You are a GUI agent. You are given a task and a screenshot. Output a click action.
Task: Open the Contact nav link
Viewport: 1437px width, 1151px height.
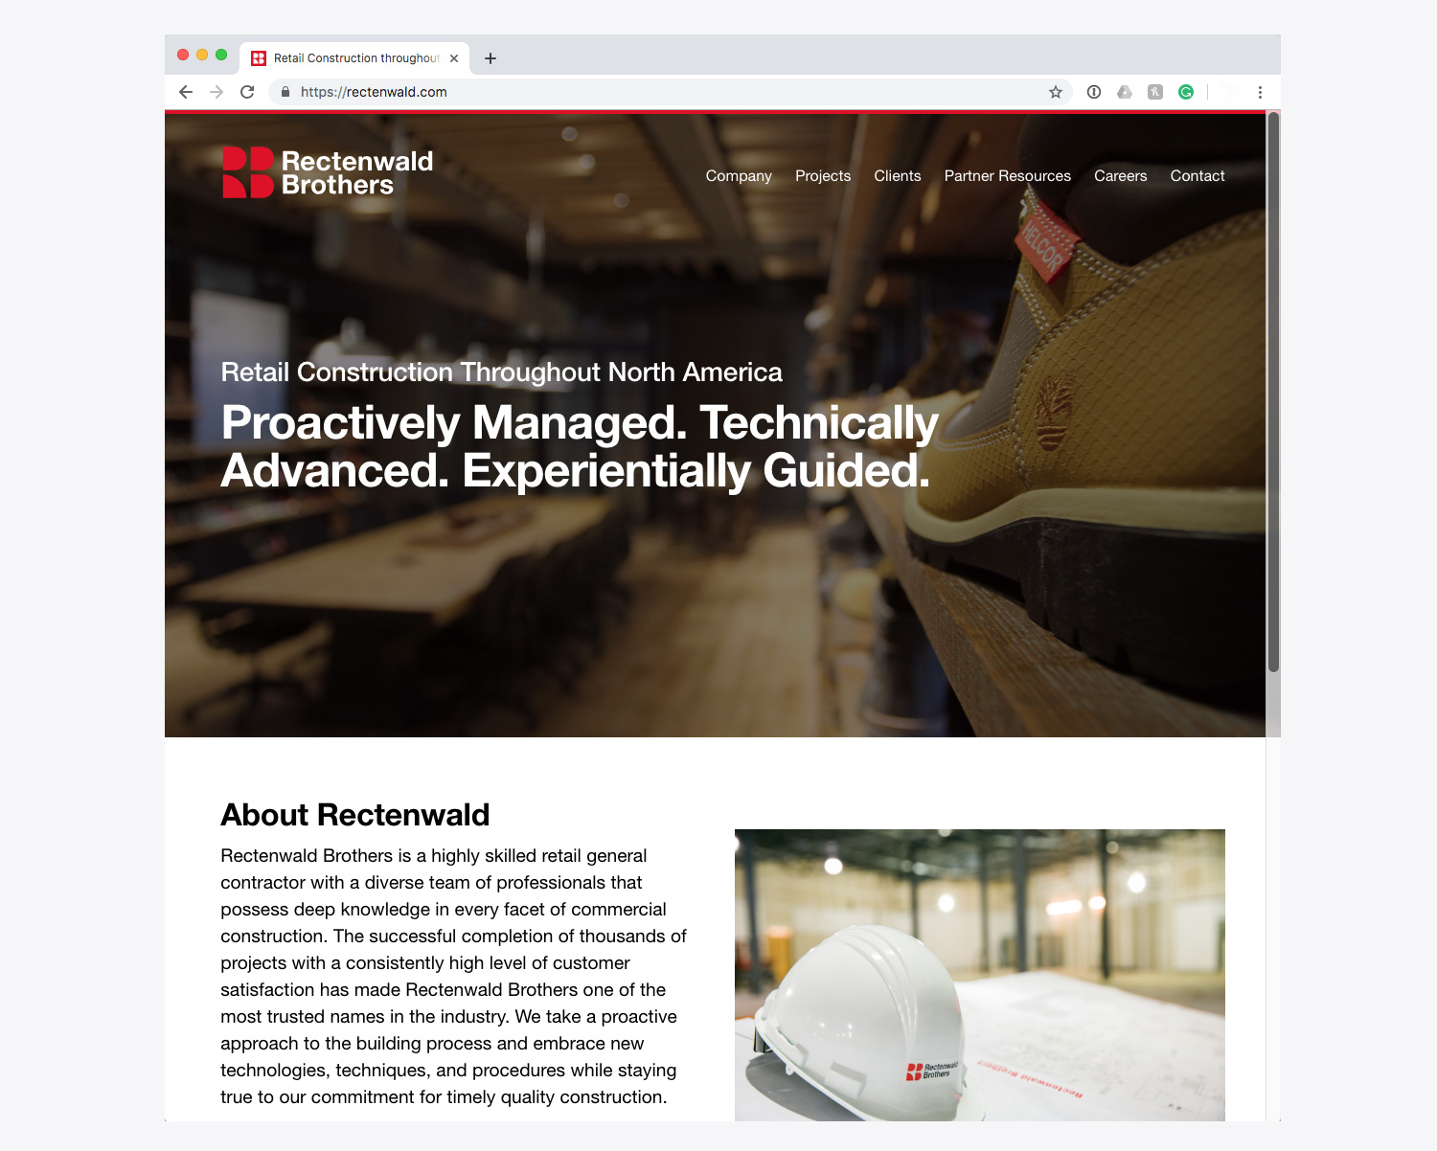tap(1197, 176)
